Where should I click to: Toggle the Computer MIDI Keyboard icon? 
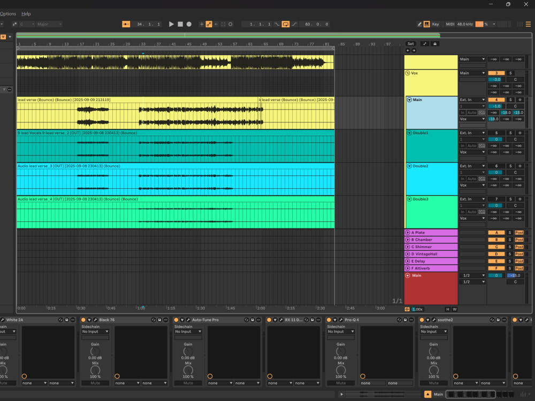point(426,24)
